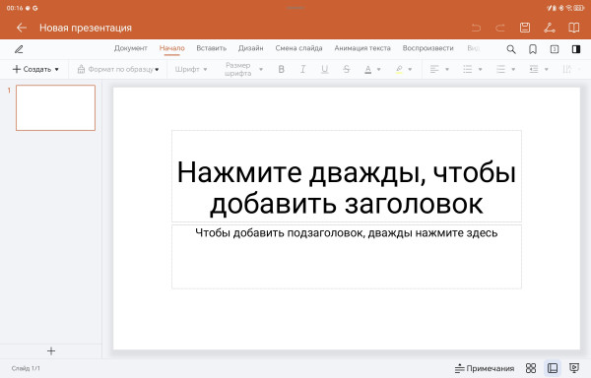591x378 pixels.
Task: Add a new slide with plus button
Action: [51, 351]
